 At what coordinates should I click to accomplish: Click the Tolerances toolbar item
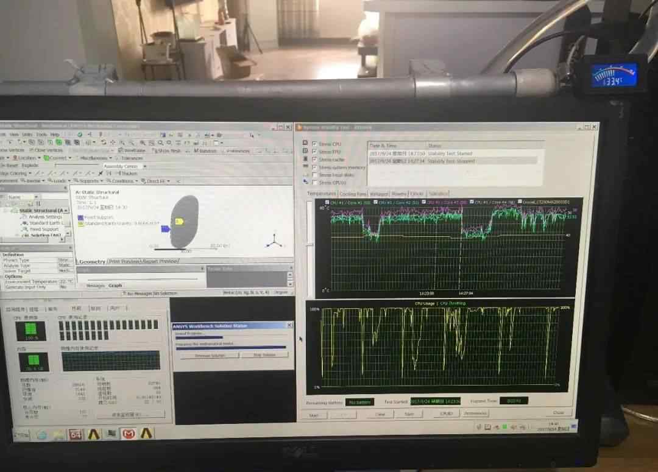coord(129,158)
